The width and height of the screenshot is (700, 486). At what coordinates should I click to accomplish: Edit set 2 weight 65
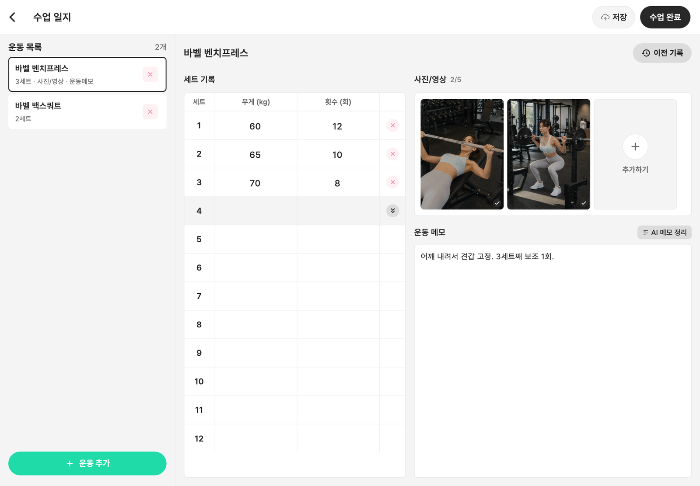pyautogui.click(x=255, y=154)
